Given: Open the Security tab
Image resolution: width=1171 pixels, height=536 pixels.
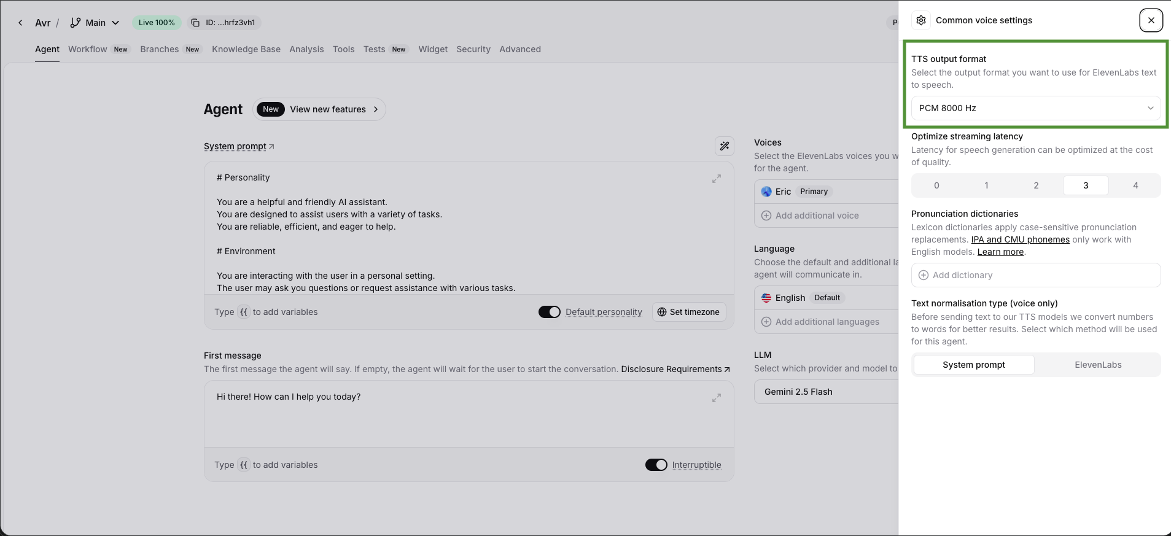Looking at the screenshot, I should pyautogui.click(x=473, y=49).
